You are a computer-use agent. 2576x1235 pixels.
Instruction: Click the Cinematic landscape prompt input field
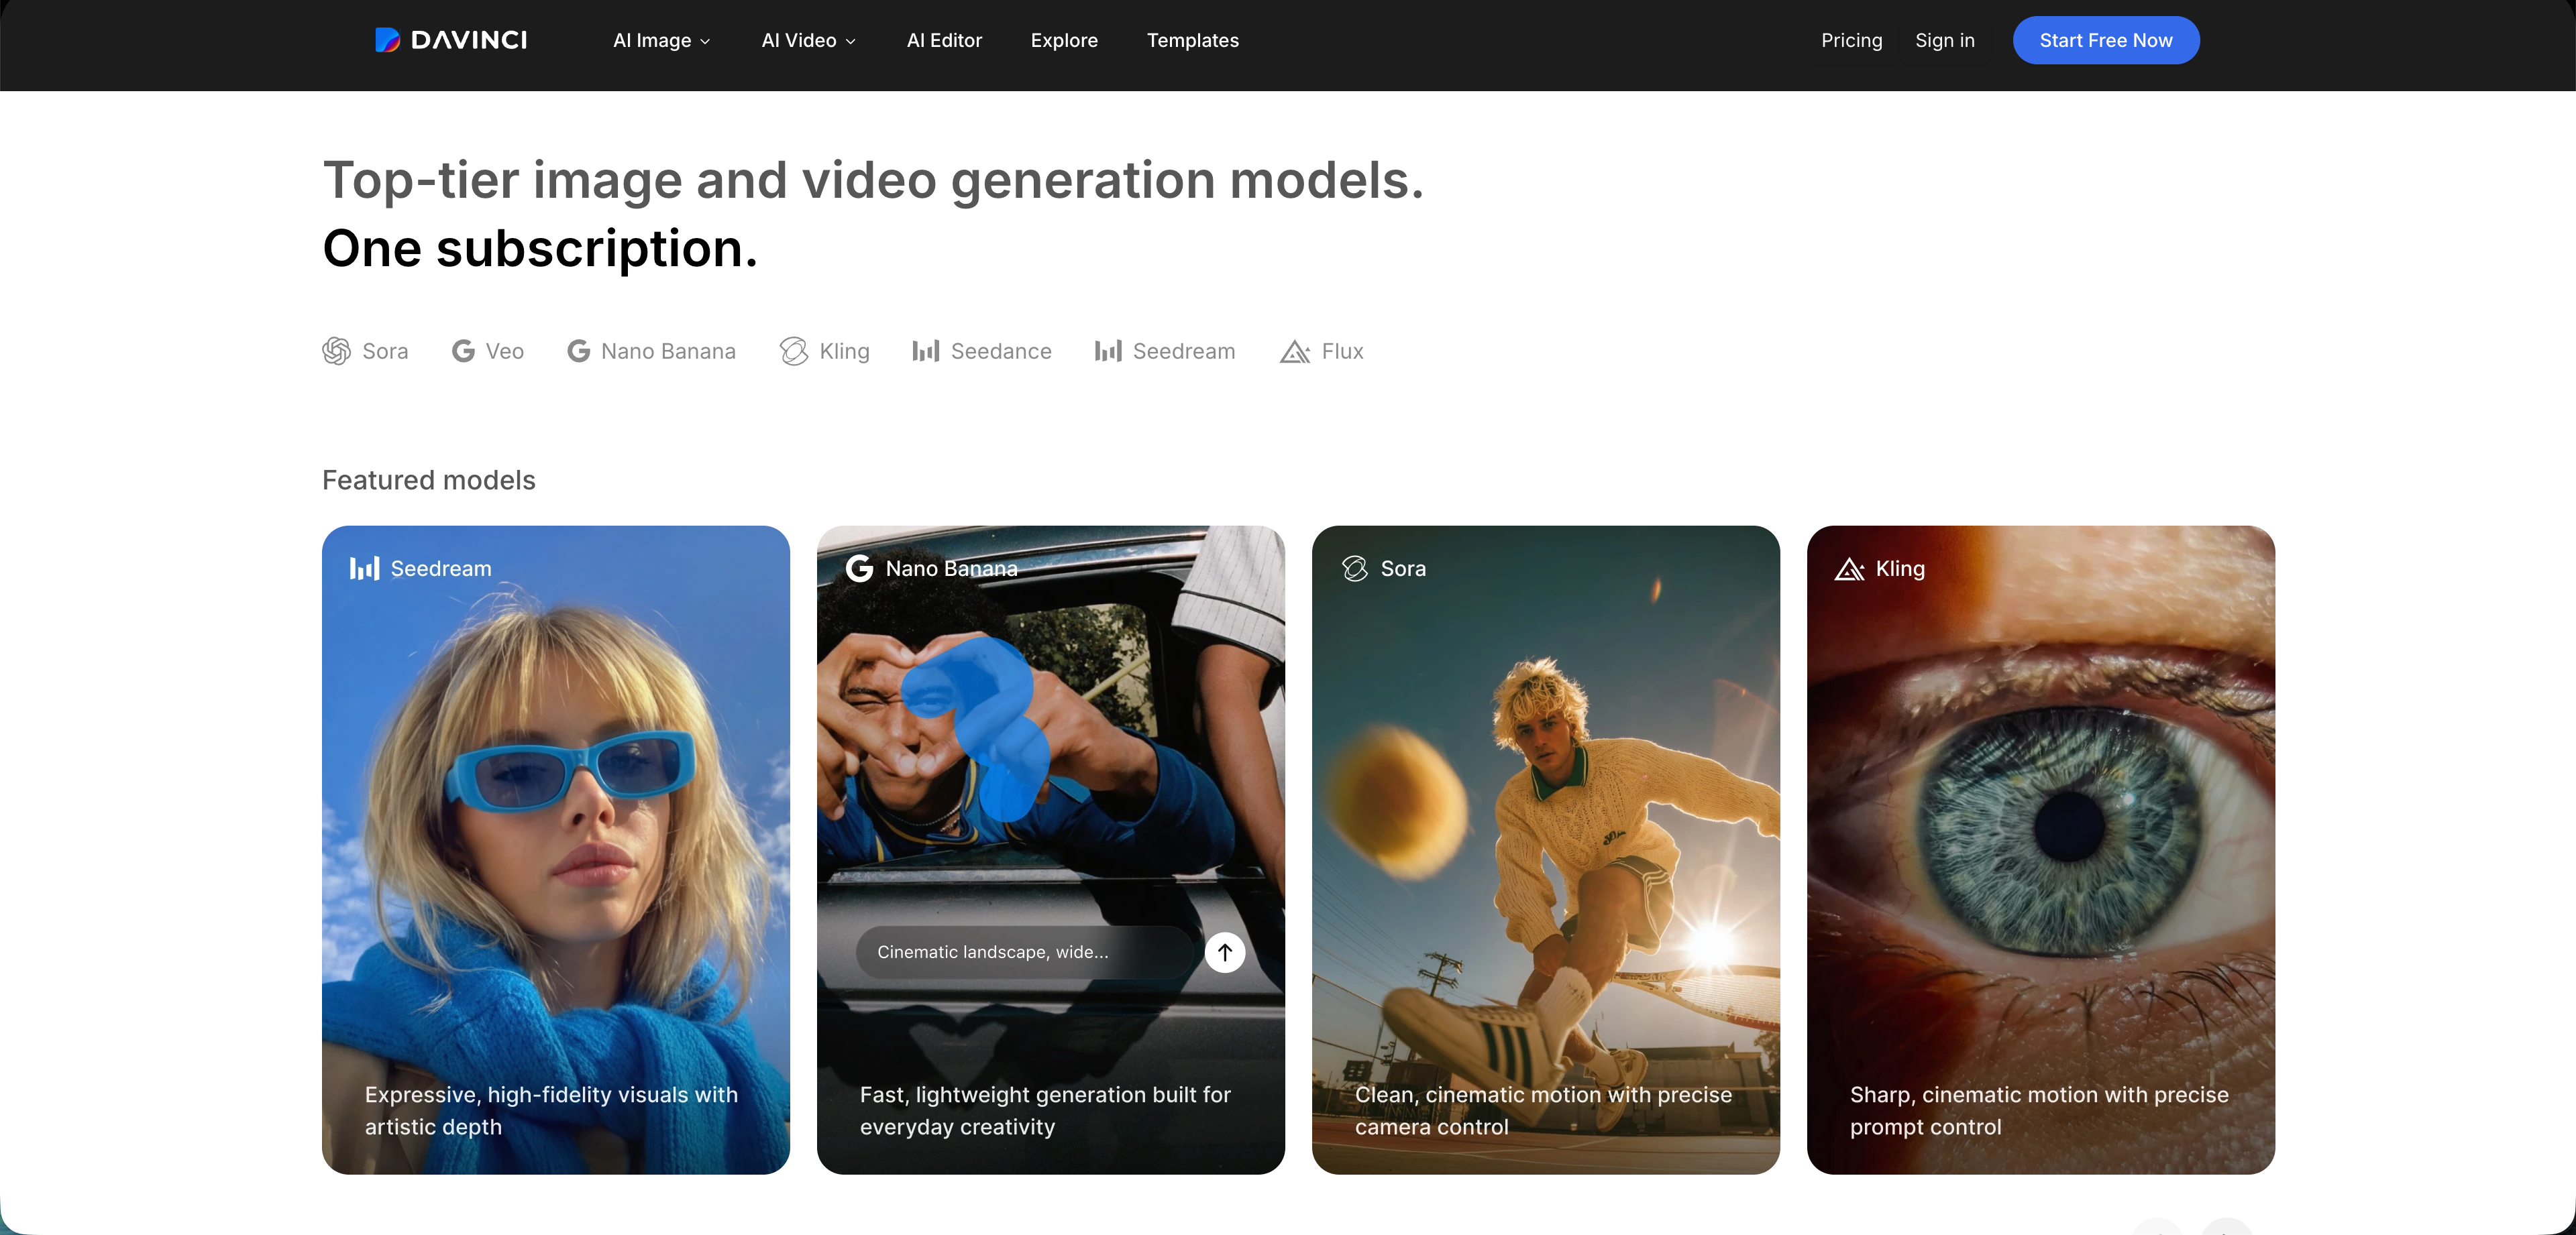coord(1024,952)
